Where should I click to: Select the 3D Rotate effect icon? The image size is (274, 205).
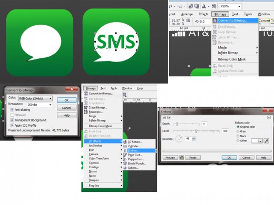[125, 142]
